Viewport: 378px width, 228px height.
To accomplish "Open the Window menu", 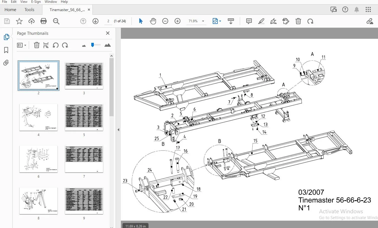I will pos(51,2).
